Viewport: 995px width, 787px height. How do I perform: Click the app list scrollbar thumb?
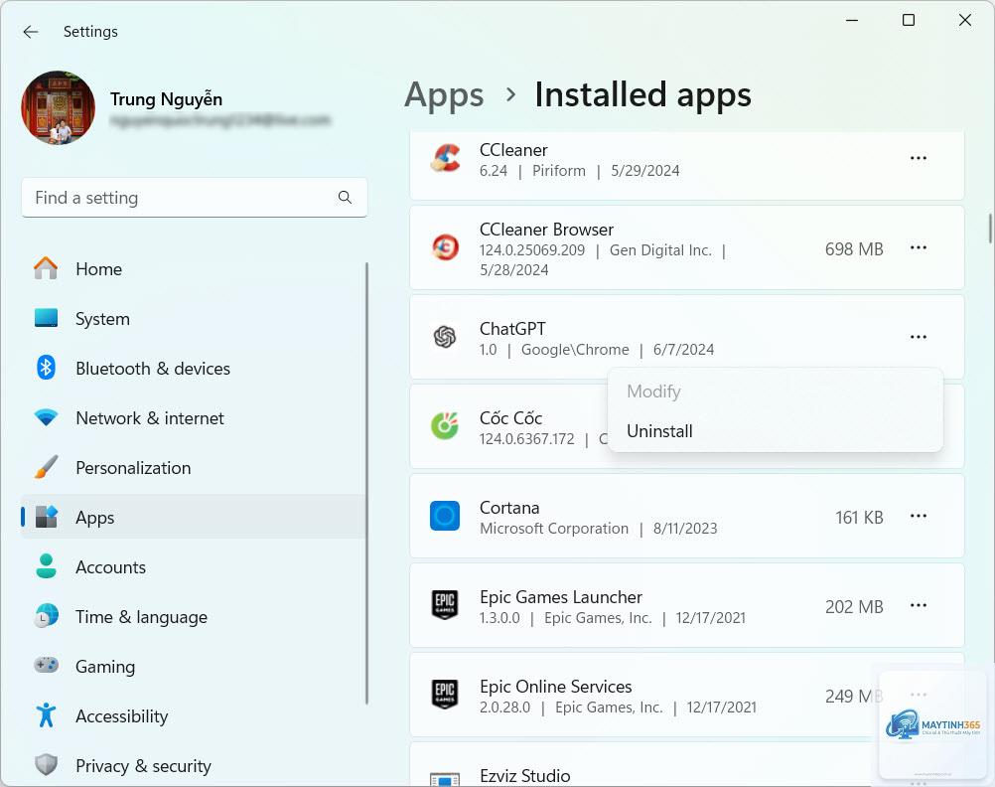point(990,229)
